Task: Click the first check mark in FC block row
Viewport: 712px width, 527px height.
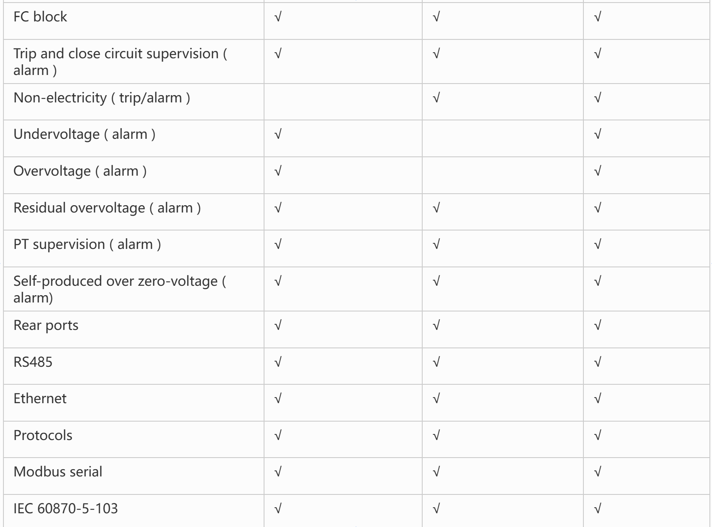Action: (x=278, y=17)
